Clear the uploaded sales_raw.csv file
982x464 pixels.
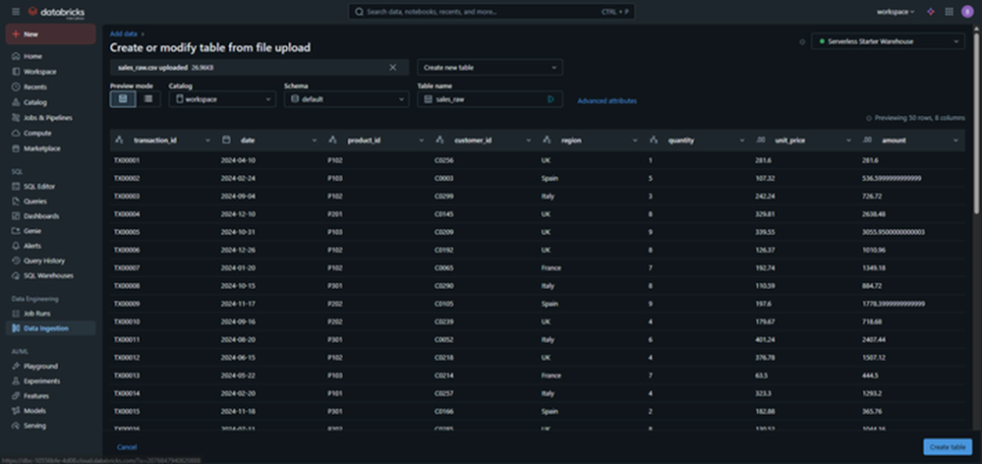point(392,67)
